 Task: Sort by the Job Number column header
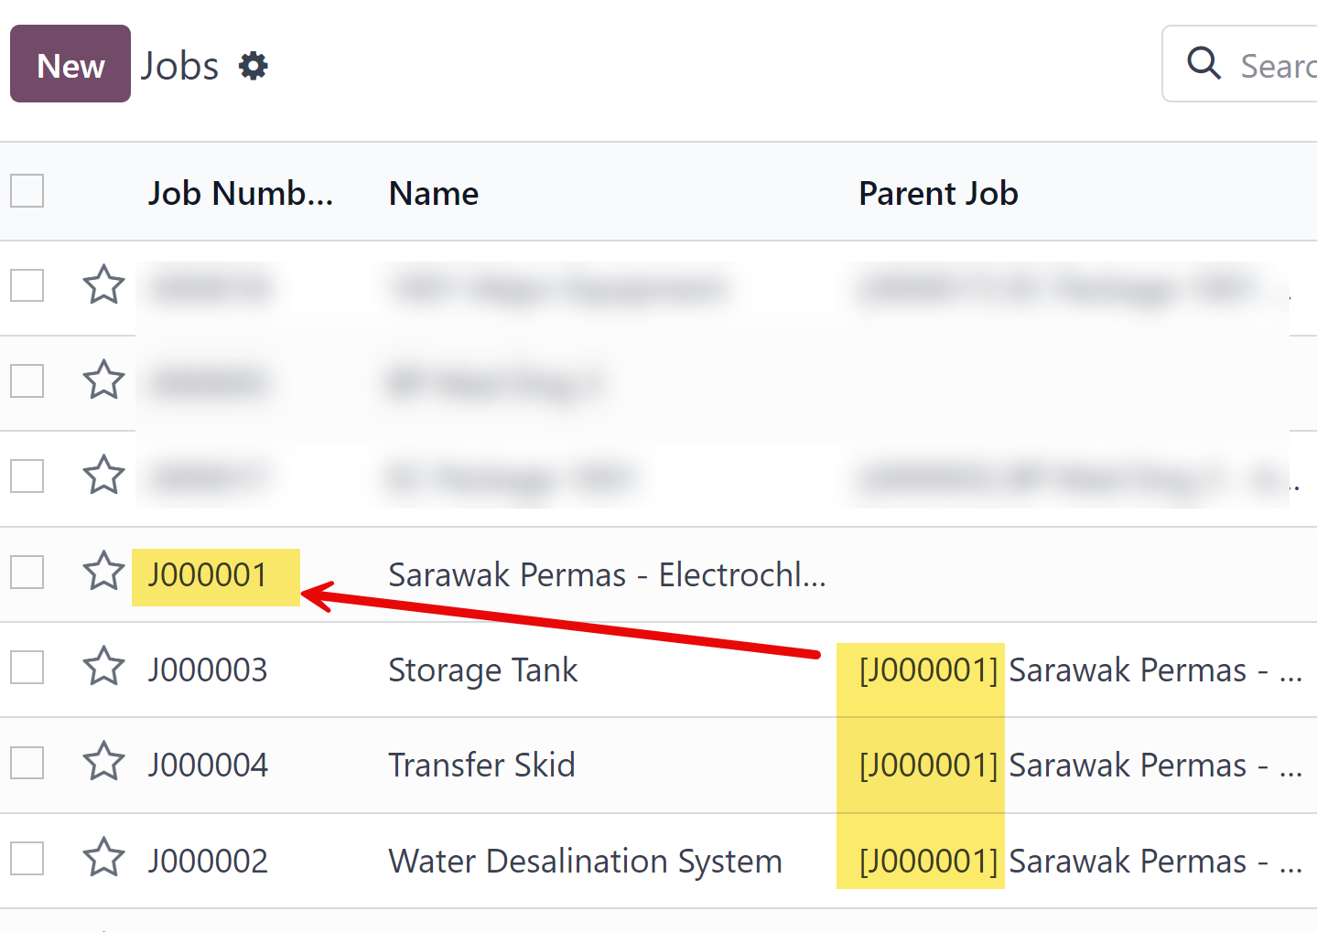pyautogui.click(x=240, y=193)
